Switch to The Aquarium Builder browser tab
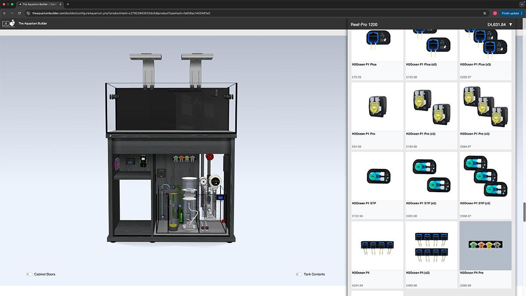Image resolution: width=526 pixels, height=296 pixels. (39, 4)
